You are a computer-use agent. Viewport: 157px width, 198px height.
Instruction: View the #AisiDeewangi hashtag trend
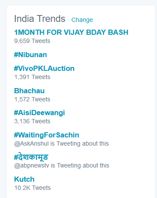click(x=39, y=113)
